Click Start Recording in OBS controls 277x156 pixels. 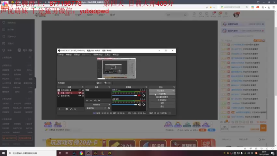[162, 94]
